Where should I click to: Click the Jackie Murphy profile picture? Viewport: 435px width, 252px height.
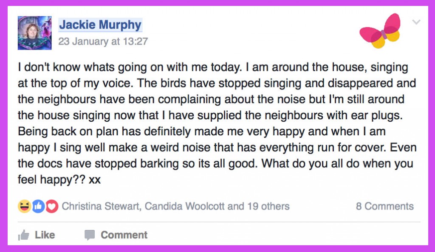pyautogui.click(x=35, y=33)
